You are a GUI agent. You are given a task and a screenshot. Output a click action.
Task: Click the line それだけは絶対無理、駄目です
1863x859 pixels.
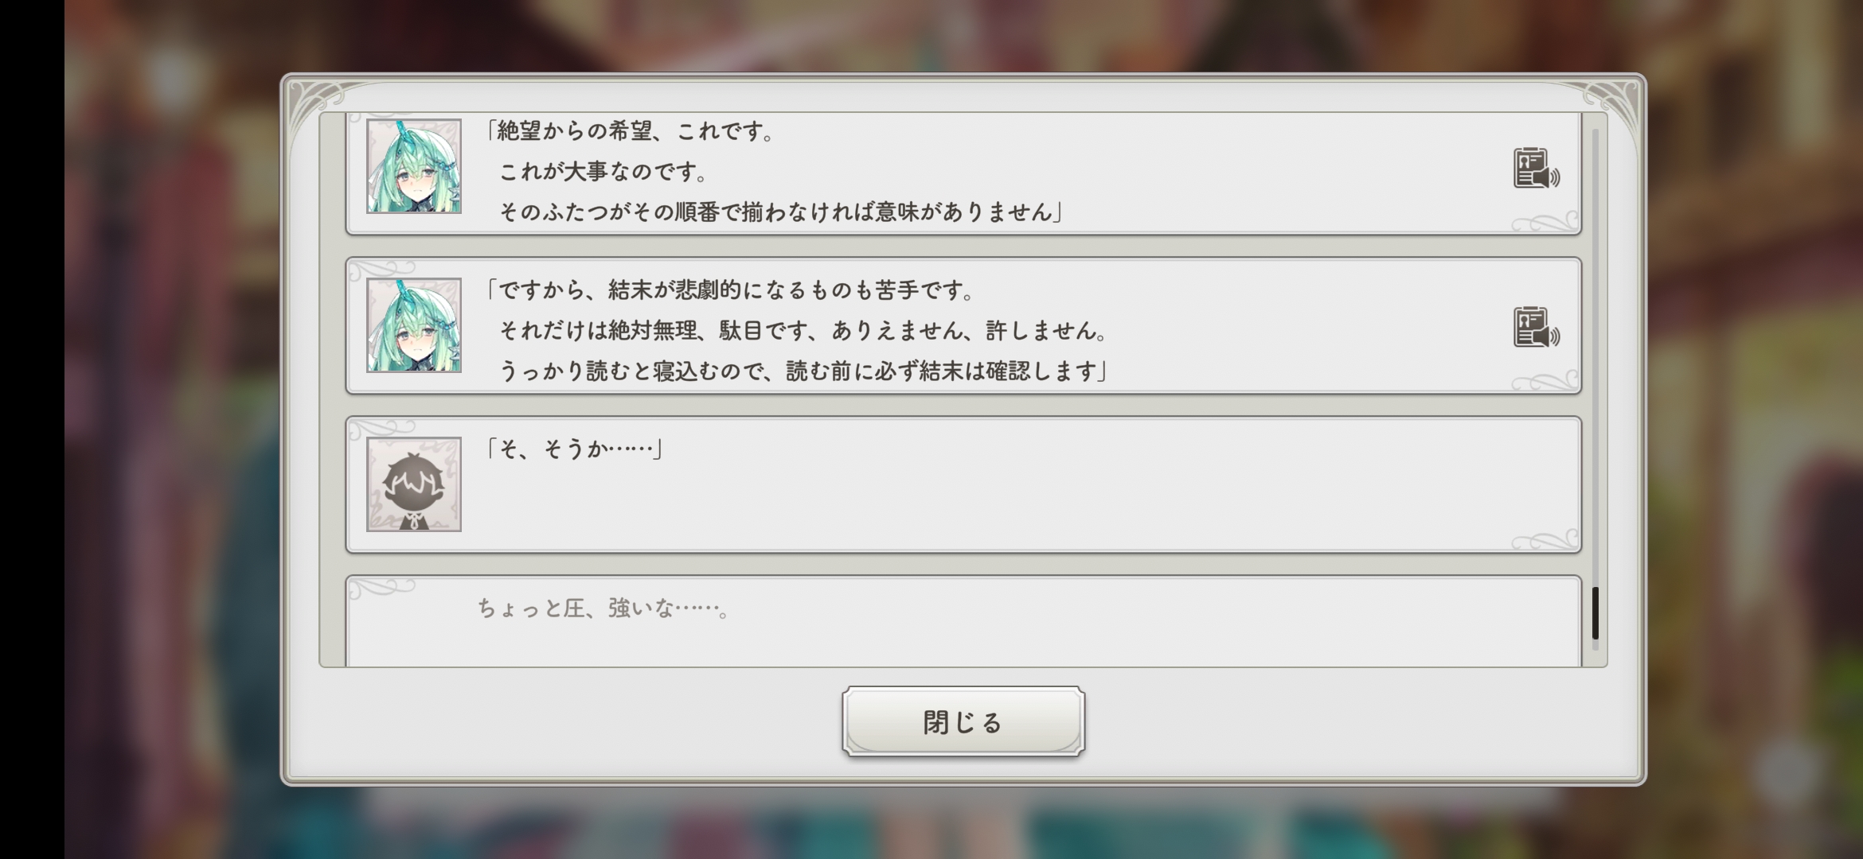tap(803, 331)
